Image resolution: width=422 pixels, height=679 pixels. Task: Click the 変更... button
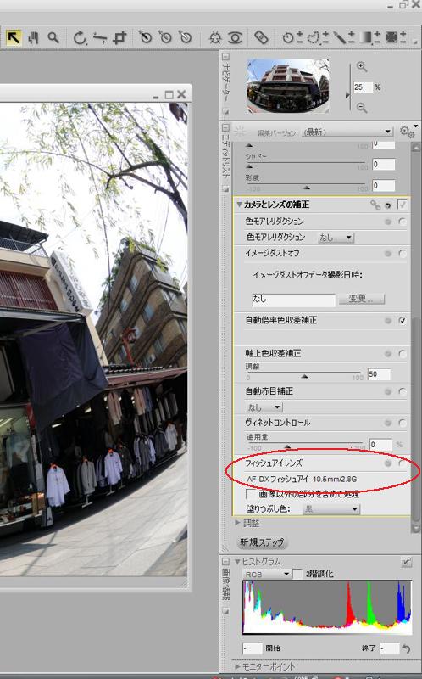362,299
